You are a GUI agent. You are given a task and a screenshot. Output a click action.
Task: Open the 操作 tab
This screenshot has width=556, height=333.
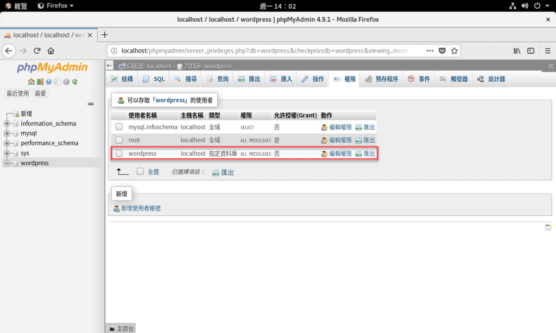313,79
